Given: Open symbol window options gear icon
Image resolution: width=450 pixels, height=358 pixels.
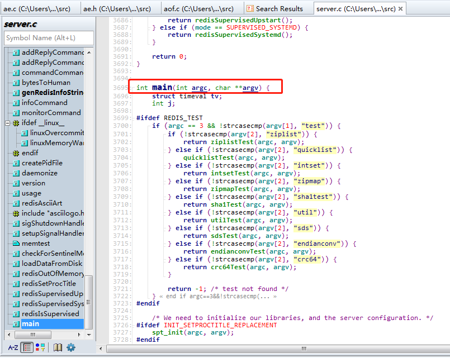Looking at the screenshot, I should pos(71,348).
